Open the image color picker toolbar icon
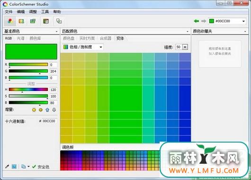Screen dimensions: 251x180 [21, 21]
